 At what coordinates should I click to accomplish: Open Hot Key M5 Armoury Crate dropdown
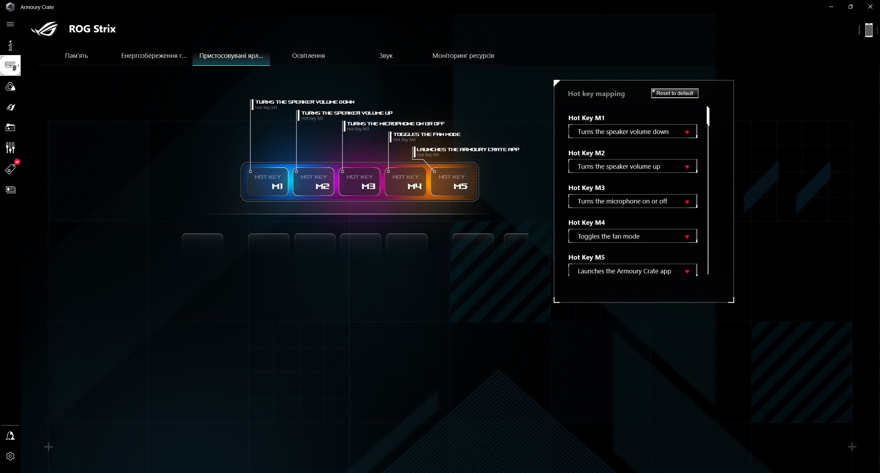[x=632, y=271]
